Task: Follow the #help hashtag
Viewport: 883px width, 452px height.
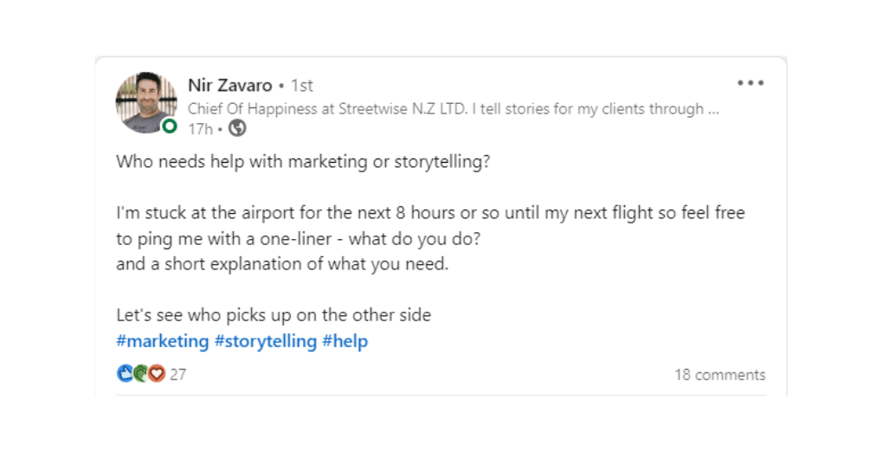Action: tap(345, 341)
